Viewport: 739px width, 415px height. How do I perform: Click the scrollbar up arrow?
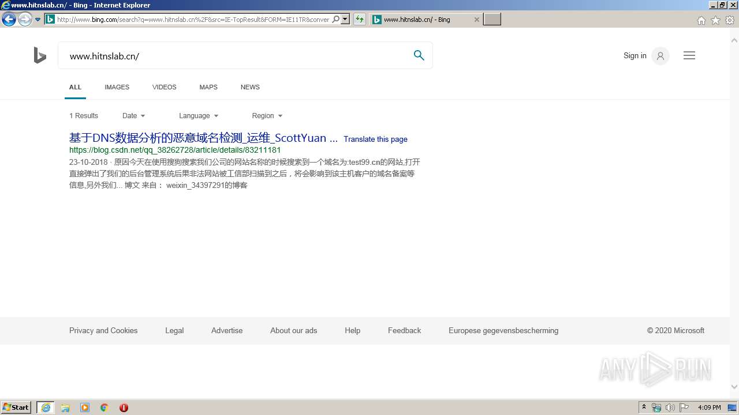(734, 40)
